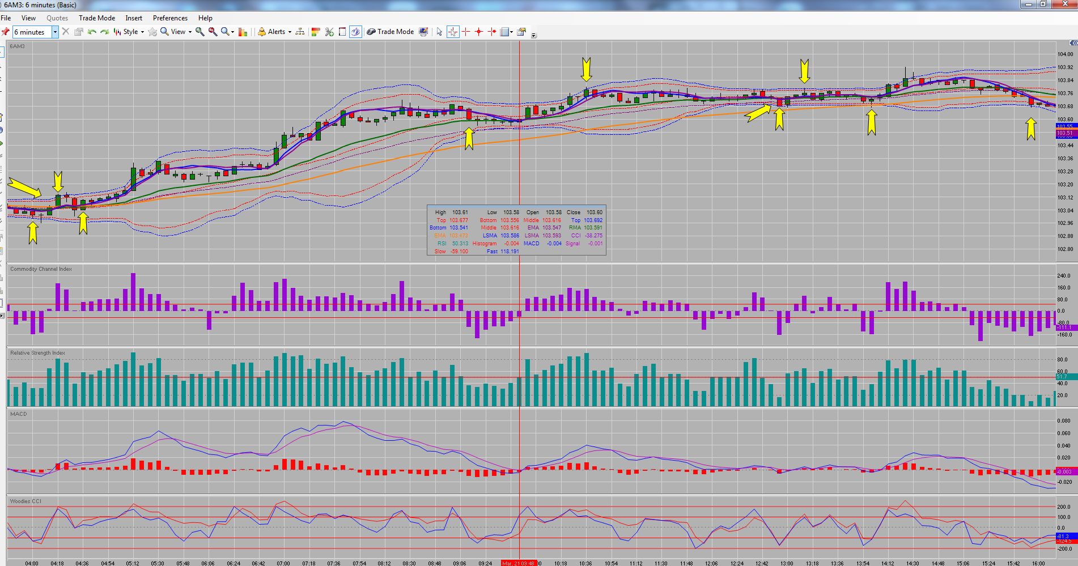Viewport: 1078px width, 566px height.
Task: Click the zoom out magnifier icon
Action: (213, 32)
